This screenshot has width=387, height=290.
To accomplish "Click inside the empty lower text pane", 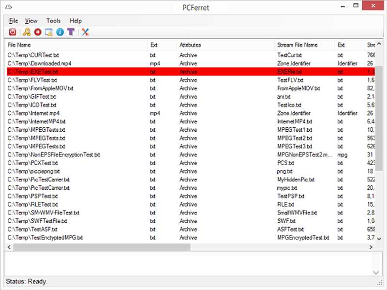I will (x=188, y=264).
